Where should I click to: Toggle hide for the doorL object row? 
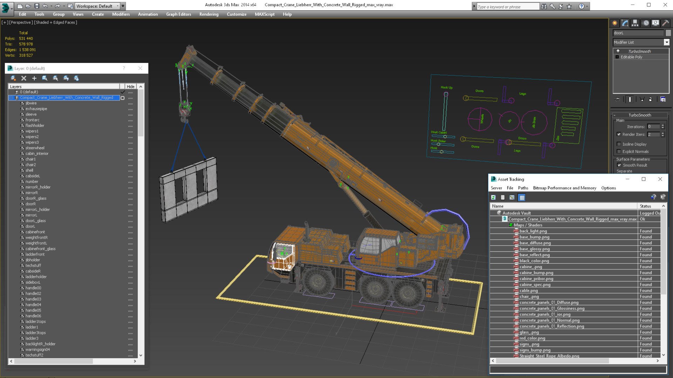pyautogui.click(x=130, y=227)
